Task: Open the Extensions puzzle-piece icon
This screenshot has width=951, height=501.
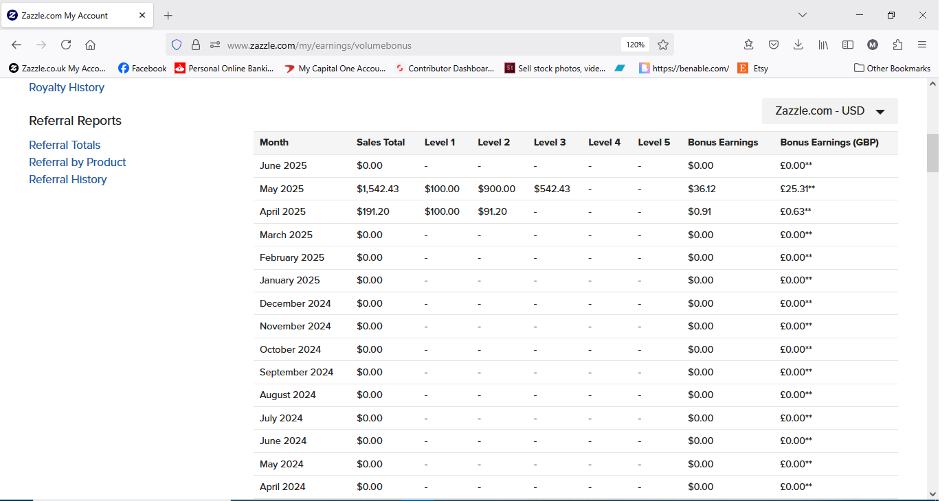Action: click(897, 45)
